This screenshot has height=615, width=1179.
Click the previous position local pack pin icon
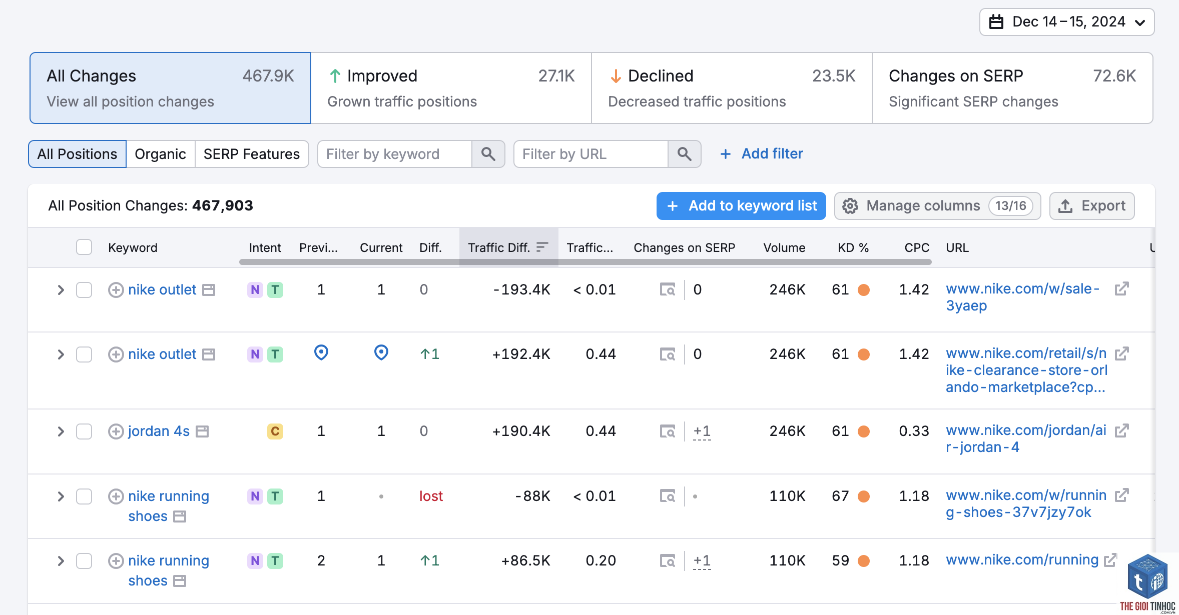click(321, 353)
